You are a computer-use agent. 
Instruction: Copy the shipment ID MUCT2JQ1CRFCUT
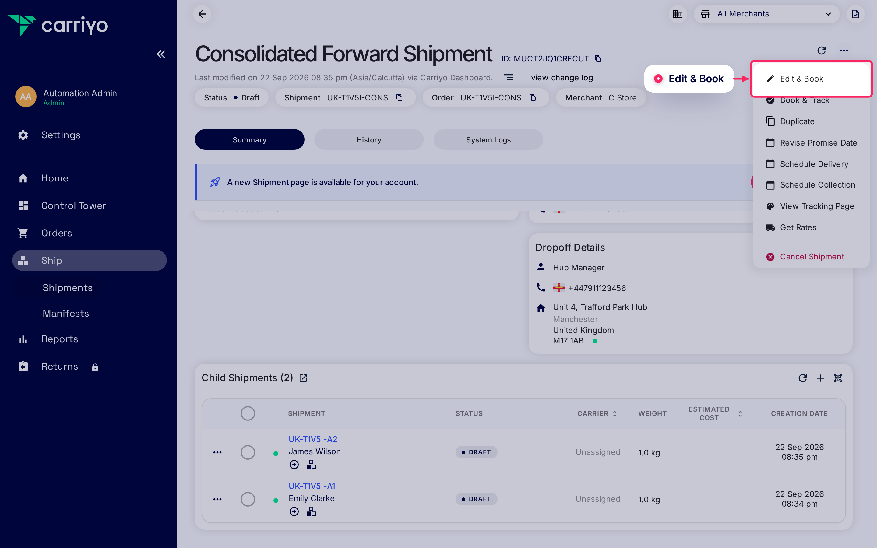pos(598,59)
